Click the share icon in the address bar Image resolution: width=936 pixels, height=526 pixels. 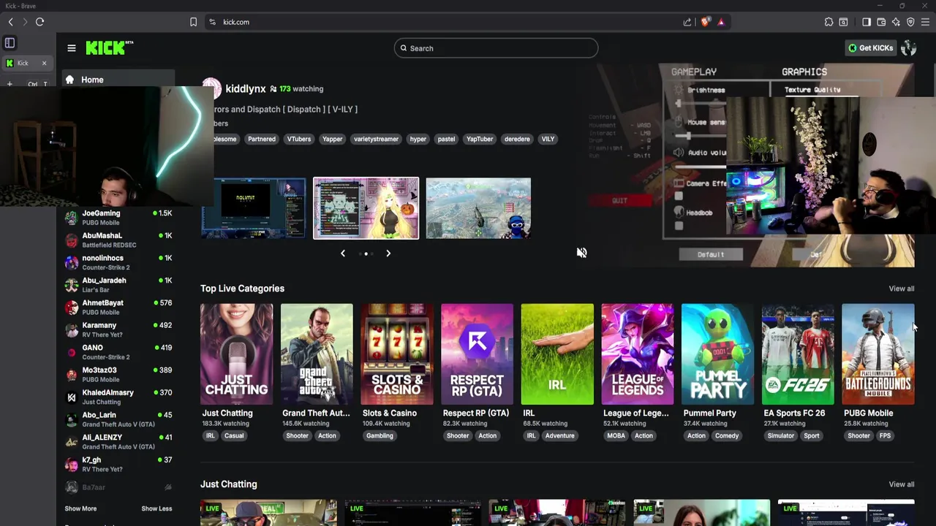click(x=687, y=22)
